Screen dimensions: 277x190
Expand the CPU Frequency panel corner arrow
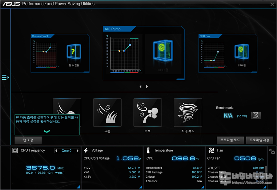click(x=78, y=187)
